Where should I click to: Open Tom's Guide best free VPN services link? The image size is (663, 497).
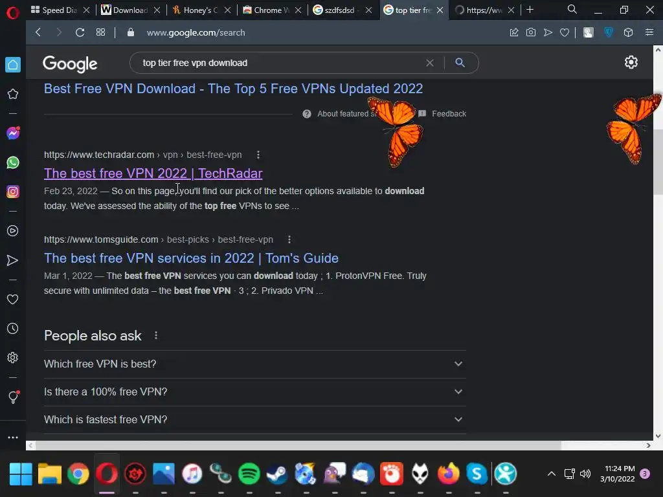(x=191, y=258)
